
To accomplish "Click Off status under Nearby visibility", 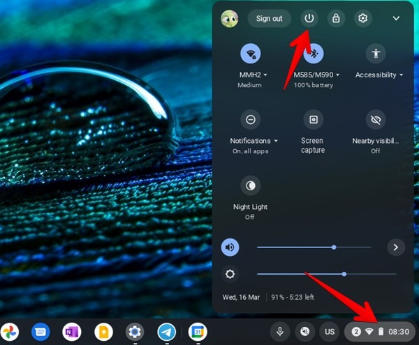I will pos(376,151).
